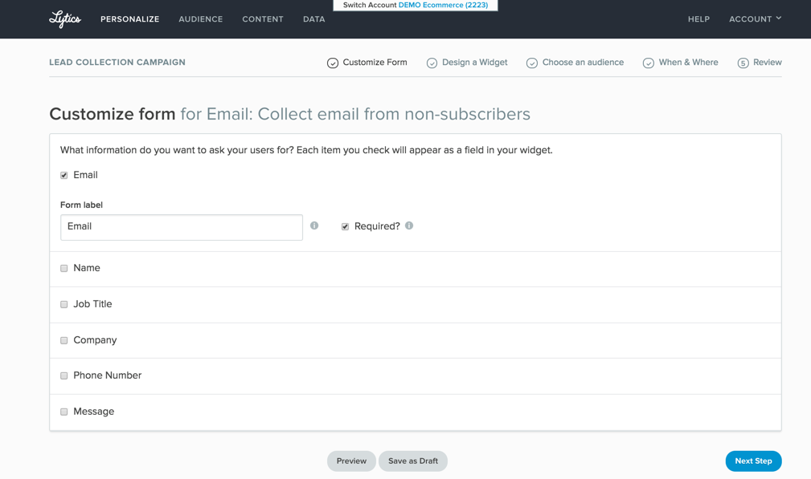The width and height of the screenshot is (811, 479).
Task: Check the Job Title checkbox
Action: coord(64,305)
